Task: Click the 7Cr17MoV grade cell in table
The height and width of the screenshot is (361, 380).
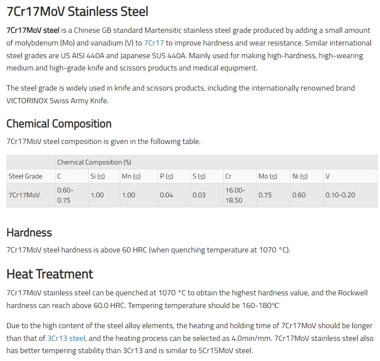Action: (x=31, y=195)
